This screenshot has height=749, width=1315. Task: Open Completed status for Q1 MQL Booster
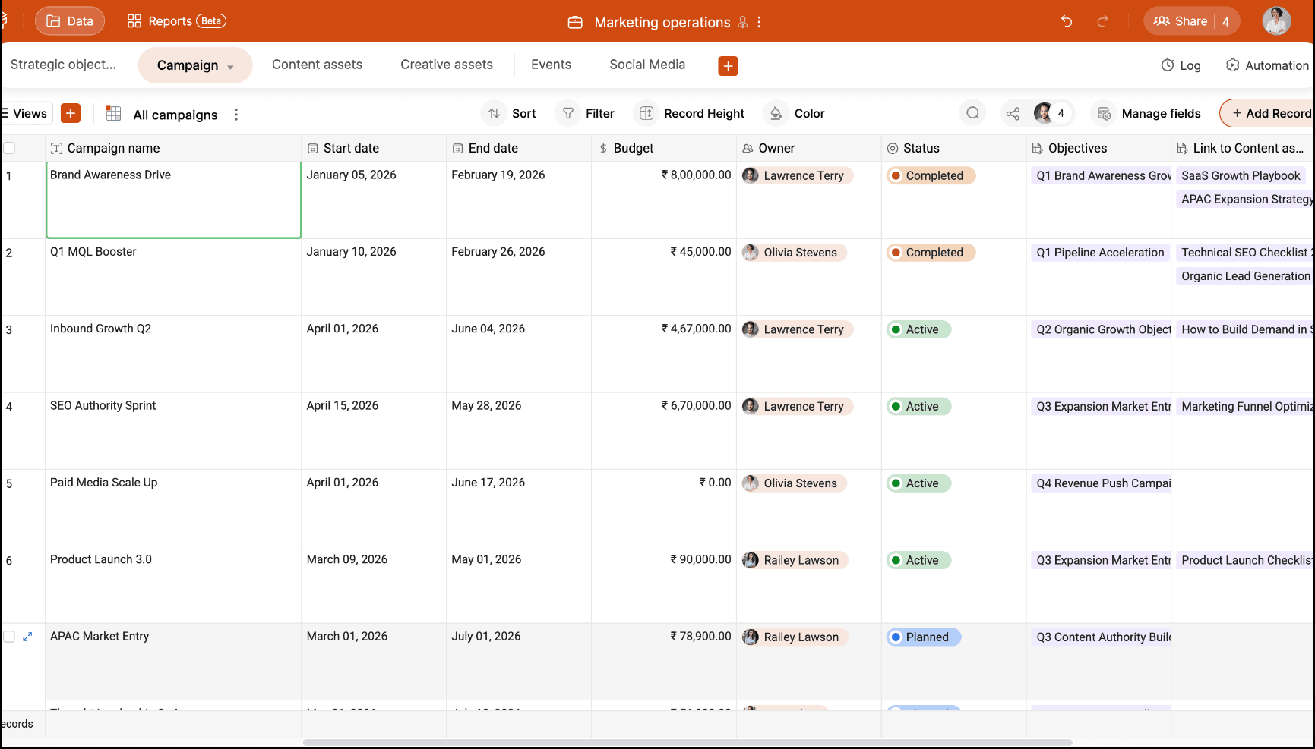pos(931,253)
